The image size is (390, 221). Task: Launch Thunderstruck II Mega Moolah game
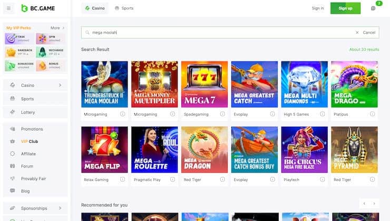click(104, 84)
